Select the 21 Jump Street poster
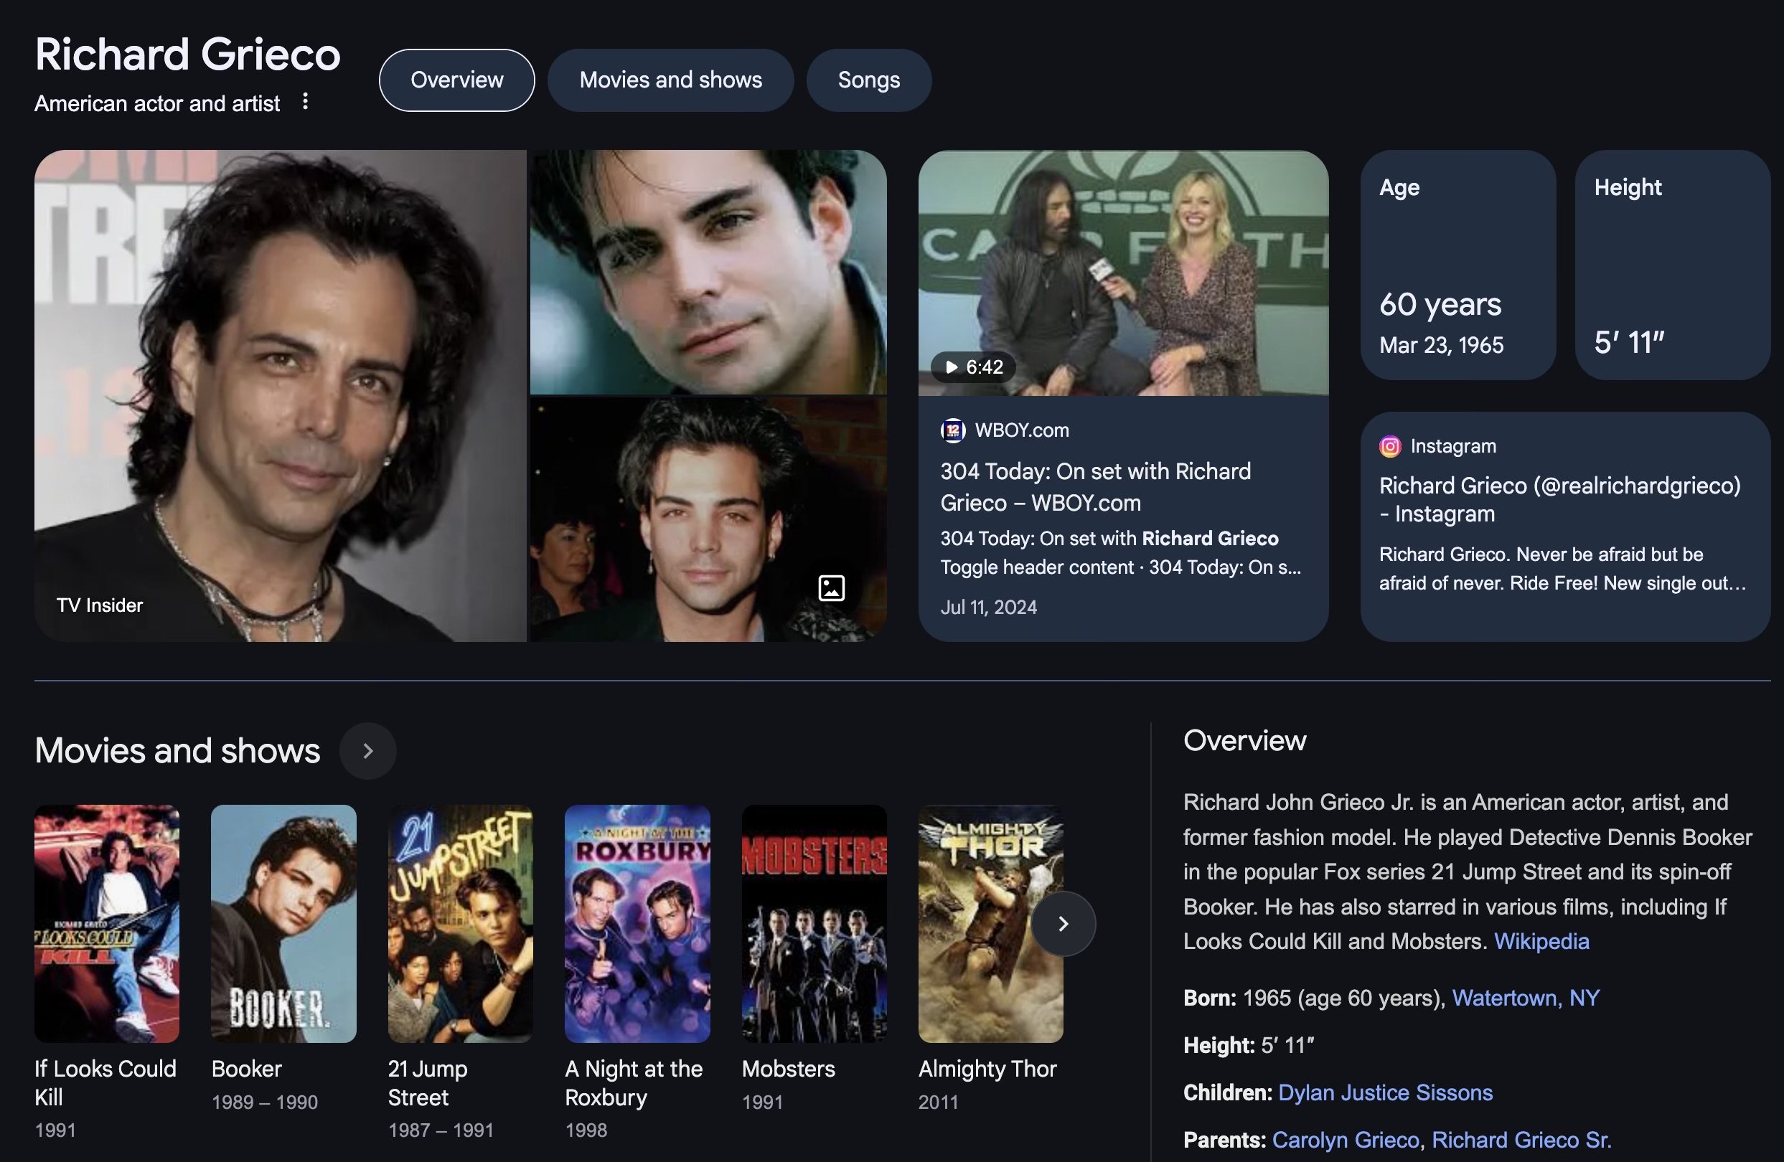Screen dimensions: 1784x1162 point(460,923)
